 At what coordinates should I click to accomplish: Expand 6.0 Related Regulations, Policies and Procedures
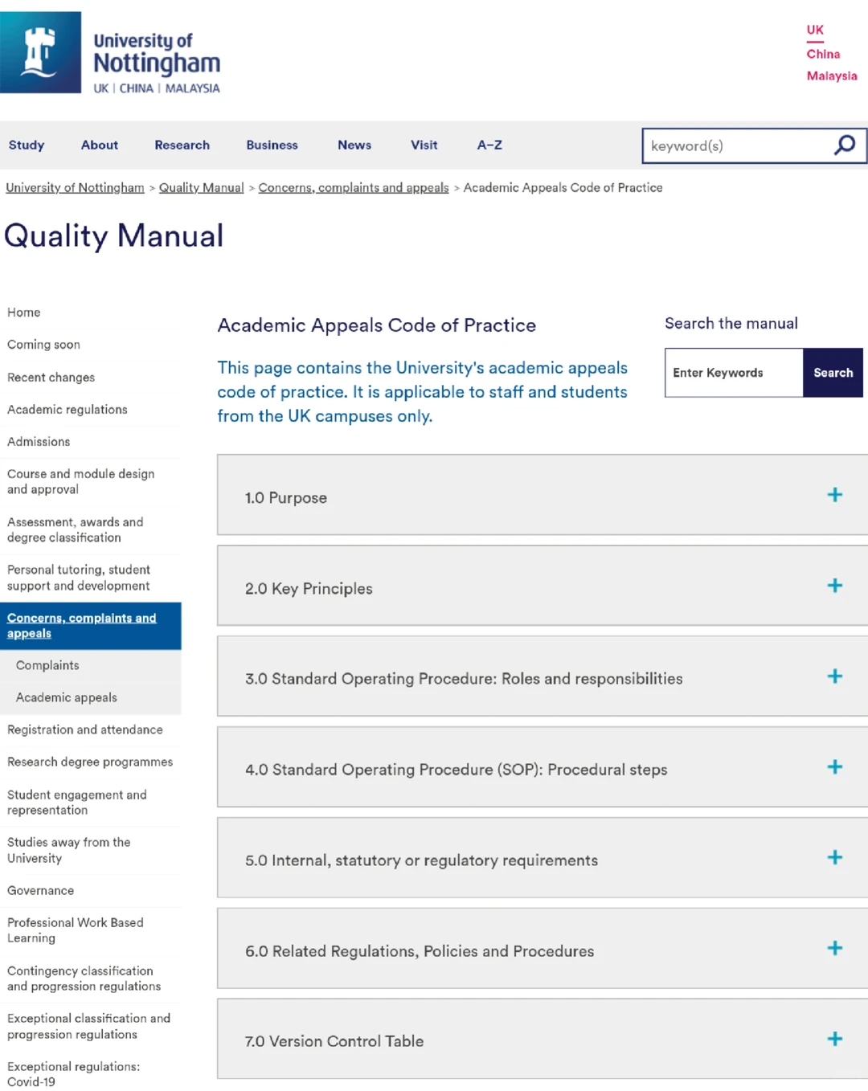pyautogui.click(x=542, y=949)
